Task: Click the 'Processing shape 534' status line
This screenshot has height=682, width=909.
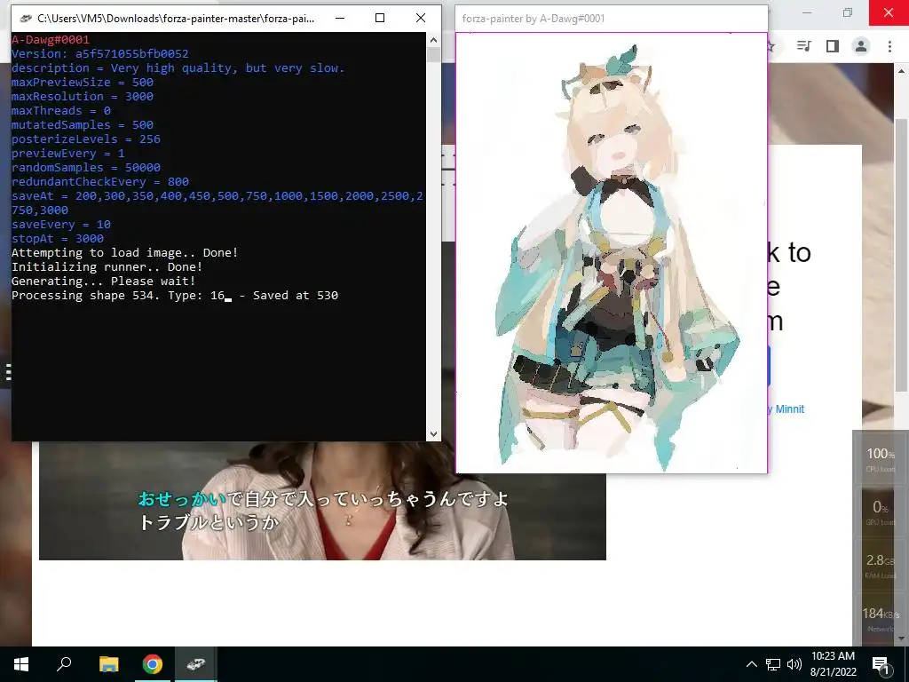Action: click(175, 295)
